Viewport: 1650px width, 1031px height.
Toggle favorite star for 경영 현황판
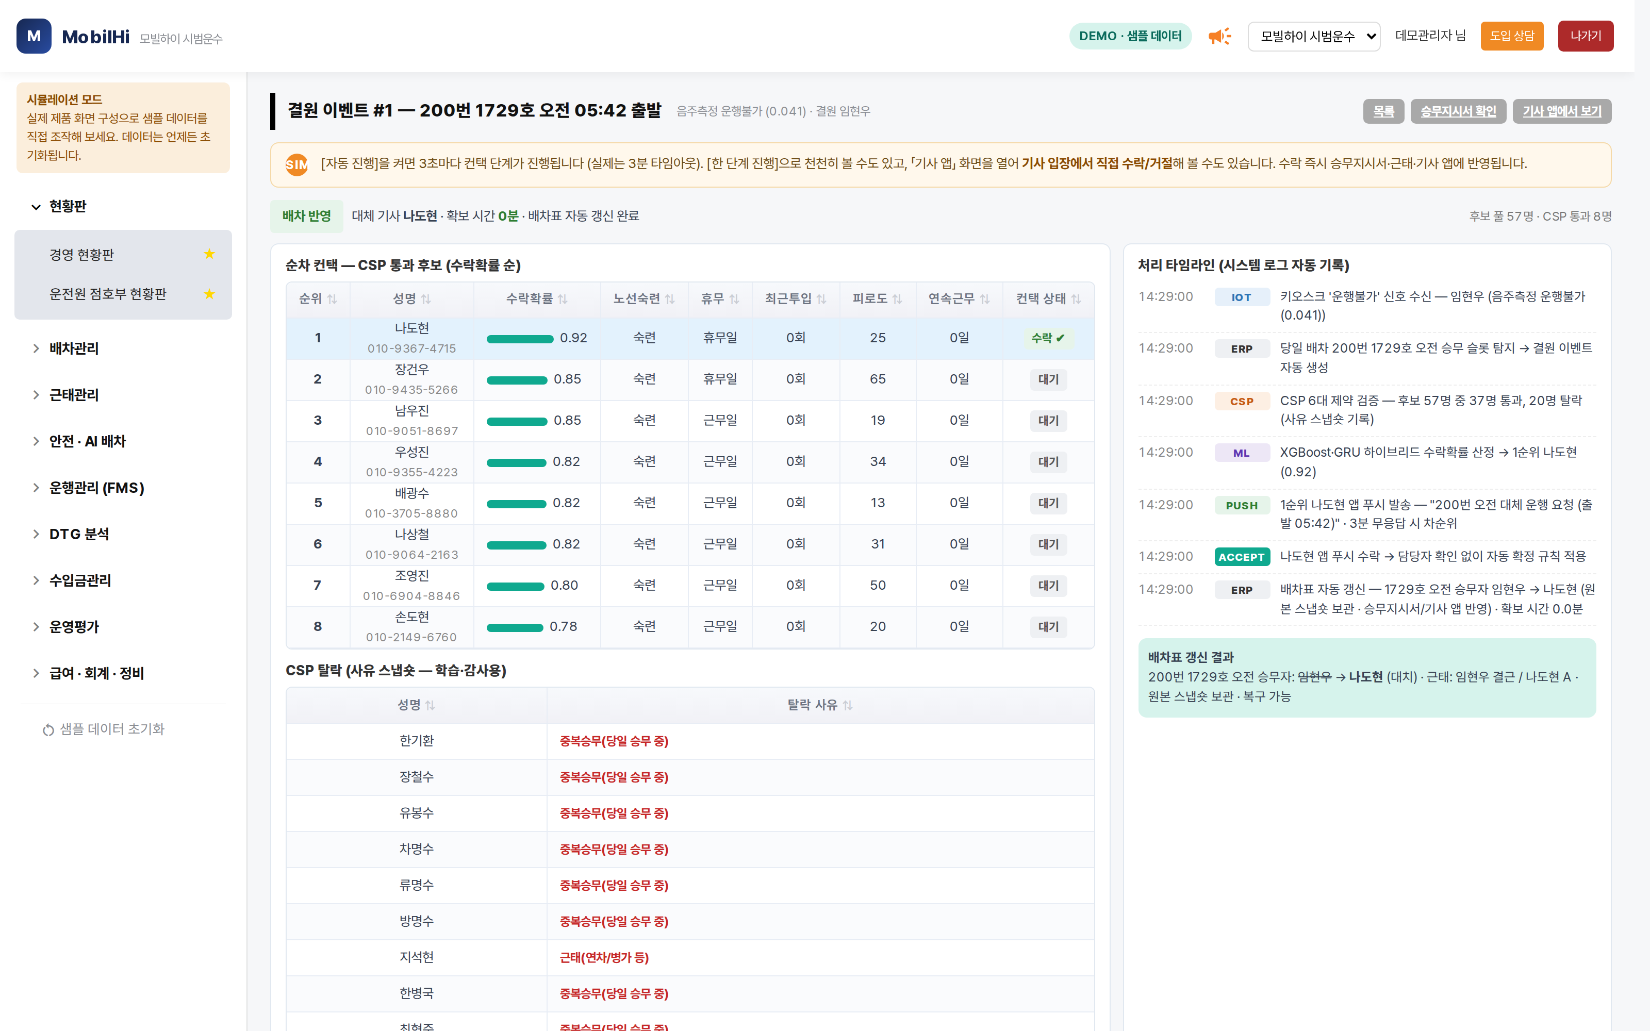209,254
